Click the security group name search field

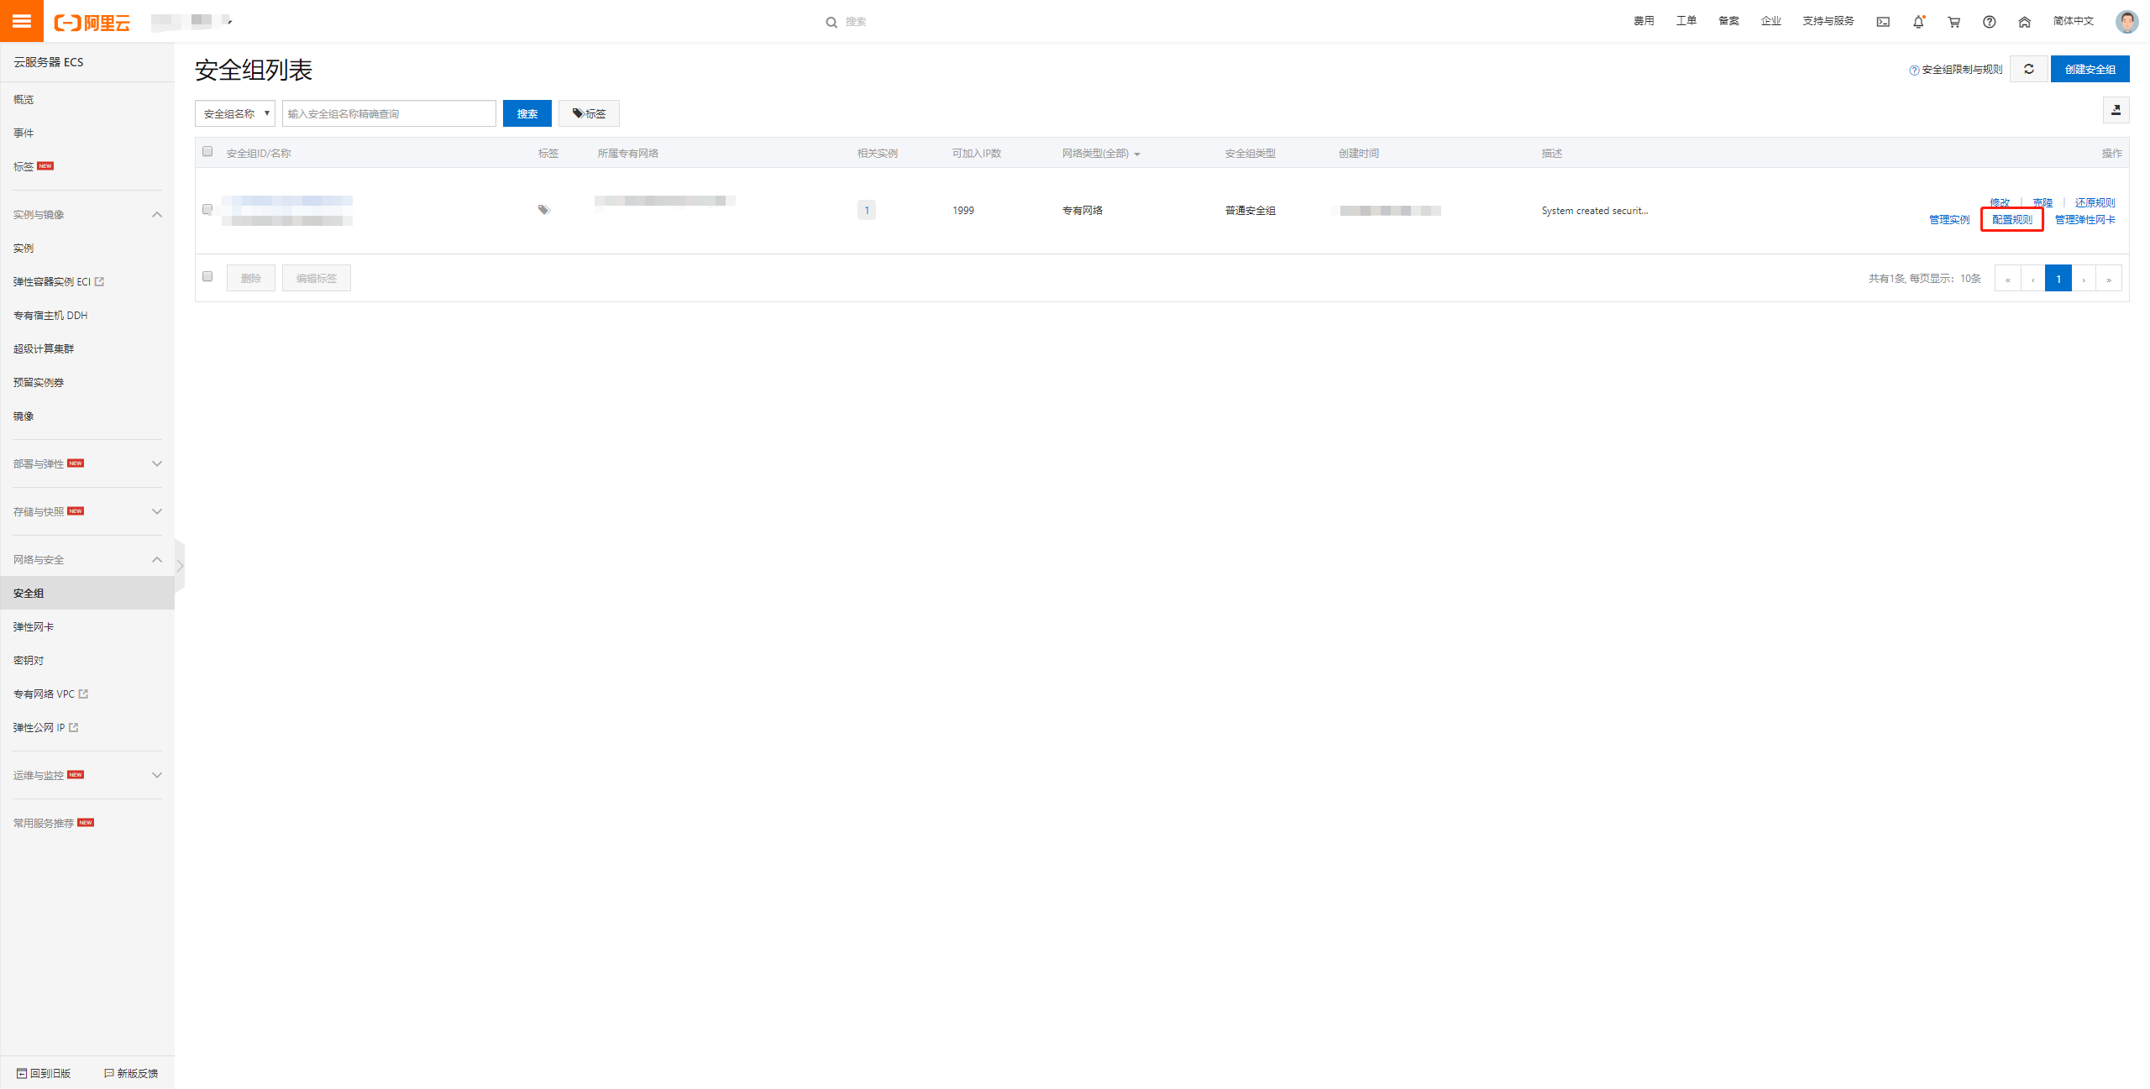click(x=389, y=113)
